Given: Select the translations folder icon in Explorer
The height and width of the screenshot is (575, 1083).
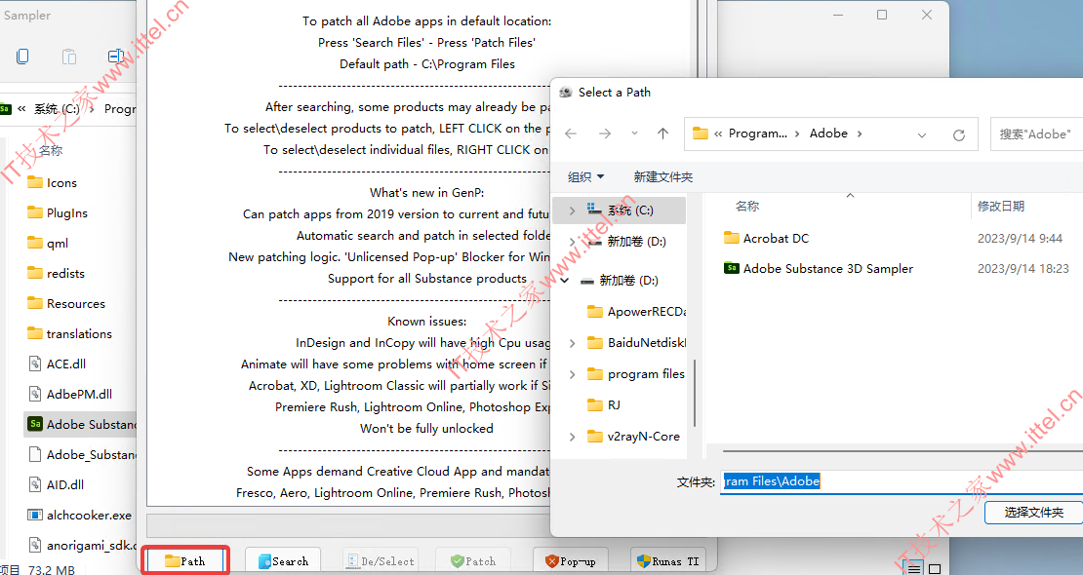Looking at the screenshot, I should coord(34,333).
